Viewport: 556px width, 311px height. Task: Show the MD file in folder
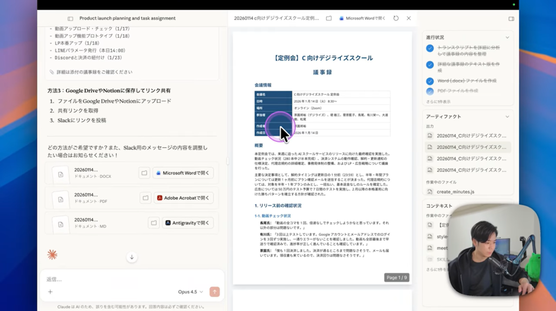coord(154,223)
